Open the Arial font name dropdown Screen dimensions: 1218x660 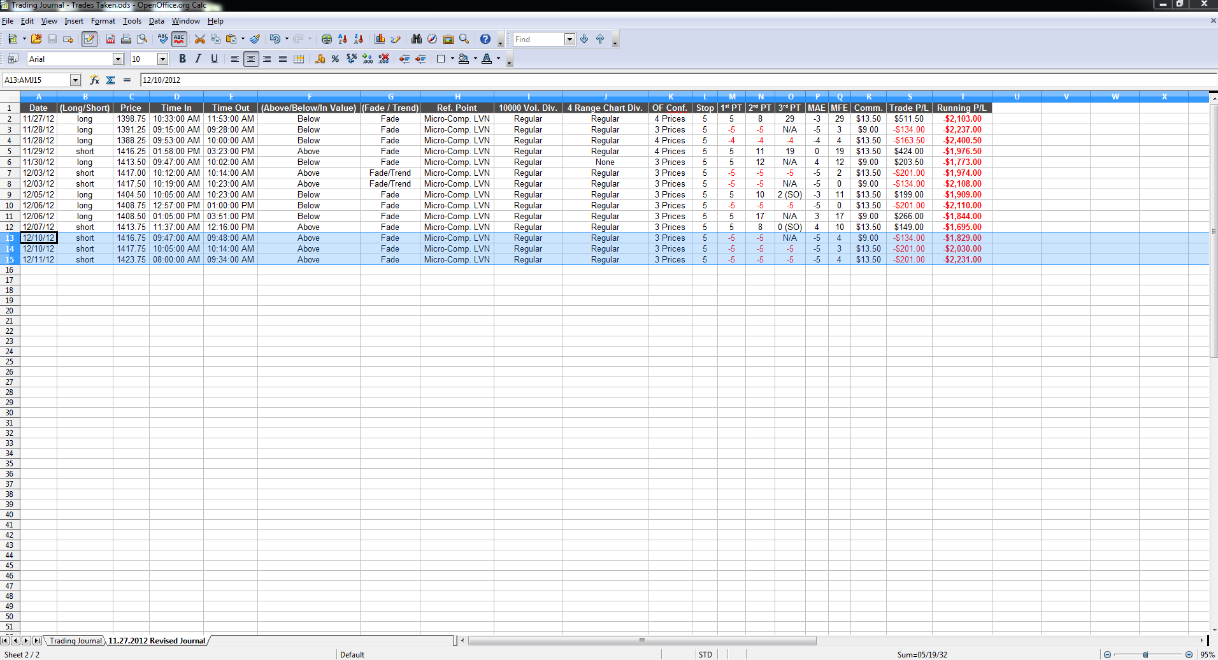(x=118, y=59)
